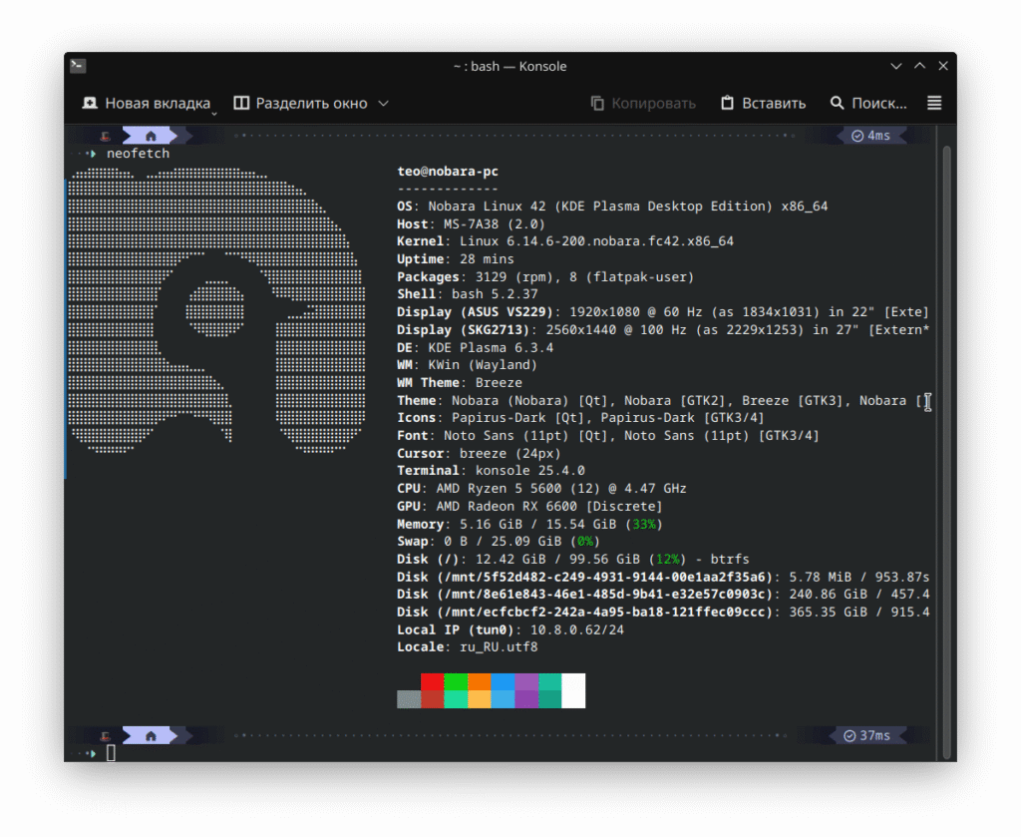Click the Uptime: 28 mins line
The image size is (1021, 837).
(x=455, y=259)
